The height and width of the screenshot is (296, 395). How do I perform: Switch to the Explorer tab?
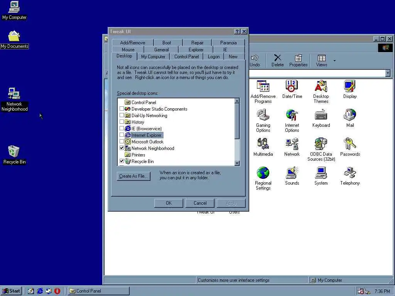(x=196, y=50)
